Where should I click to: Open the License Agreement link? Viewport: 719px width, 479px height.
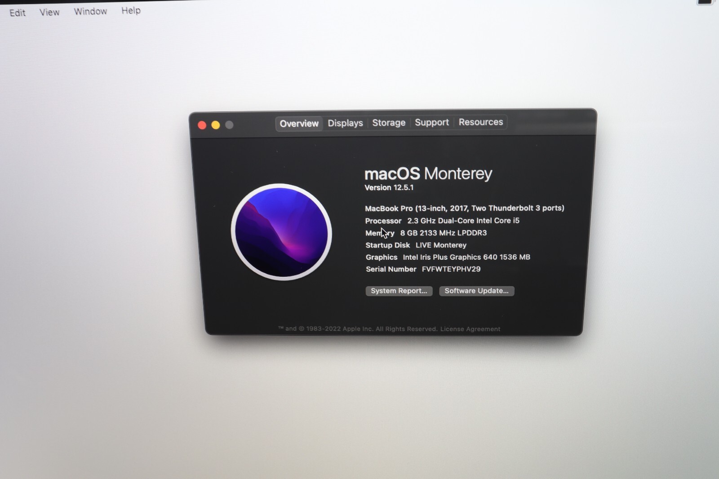click(x=470, y=329)
